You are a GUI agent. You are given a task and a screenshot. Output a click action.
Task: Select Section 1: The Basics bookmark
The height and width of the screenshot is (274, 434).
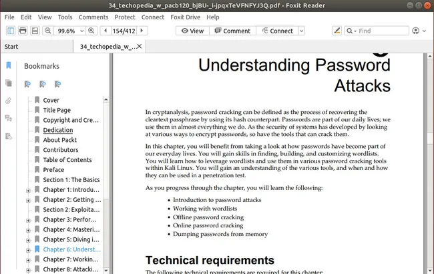click(x=71, y=180)
